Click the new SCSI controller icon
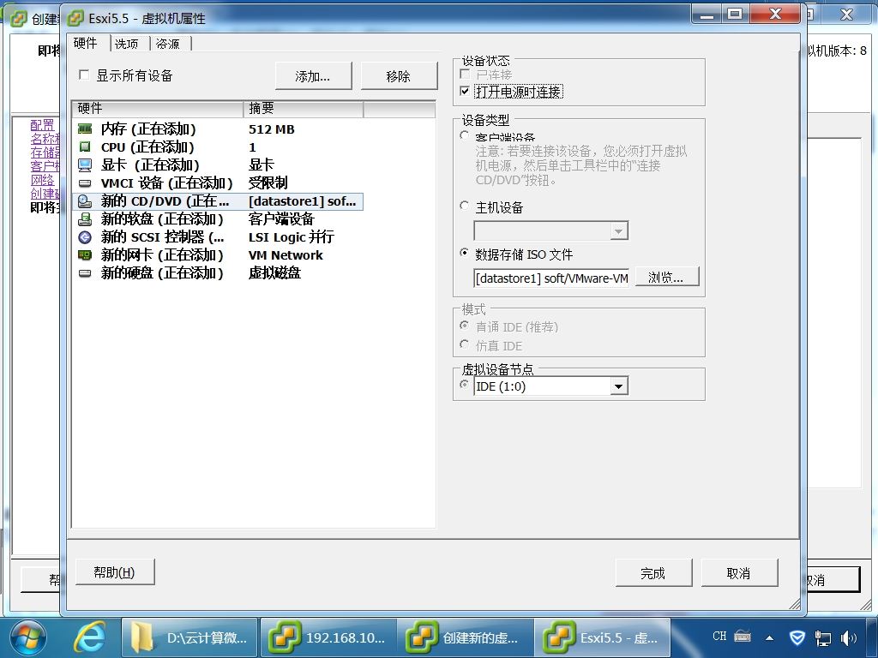Screen dimensions: 878x658 pyautogui.click(x=85, y=237)
